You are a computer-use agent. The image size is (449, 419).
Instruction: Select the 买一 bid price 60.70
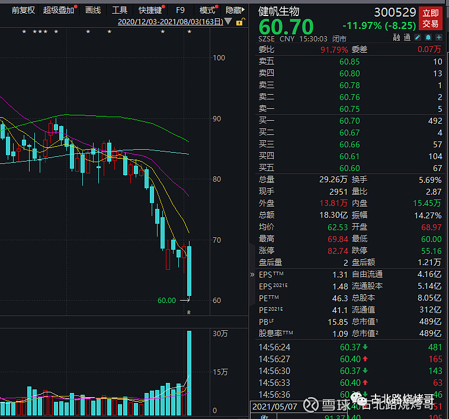tap(349, 121)
